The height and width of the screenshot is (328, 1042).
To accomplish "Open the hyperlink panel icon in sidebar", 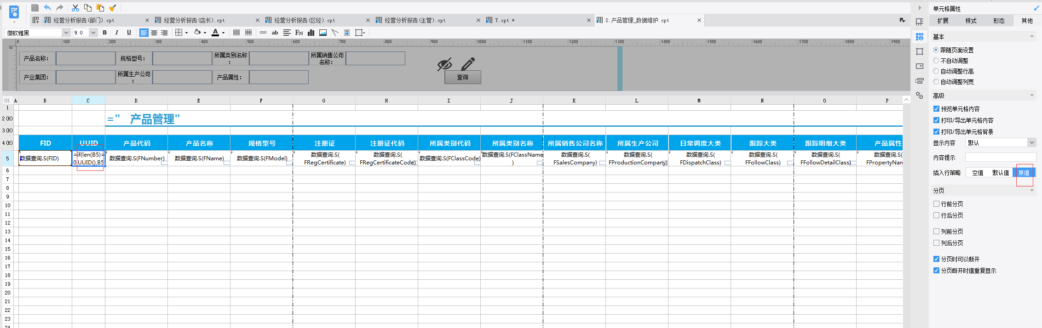I will point(920,96).
